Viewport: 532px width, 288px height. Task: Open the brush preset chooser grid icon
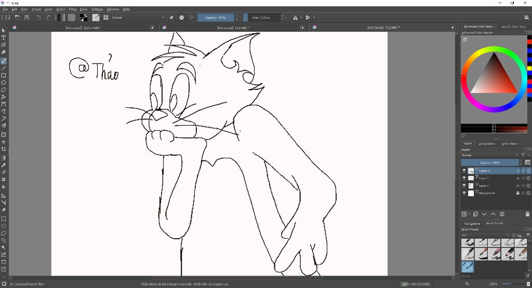coord(106,17)
